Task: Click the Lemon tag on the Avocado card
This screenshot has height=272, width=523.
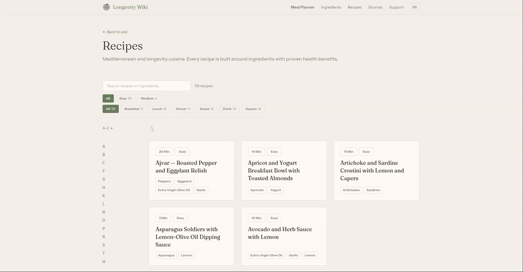Action: pyautogui.click(x=310, y=255)
